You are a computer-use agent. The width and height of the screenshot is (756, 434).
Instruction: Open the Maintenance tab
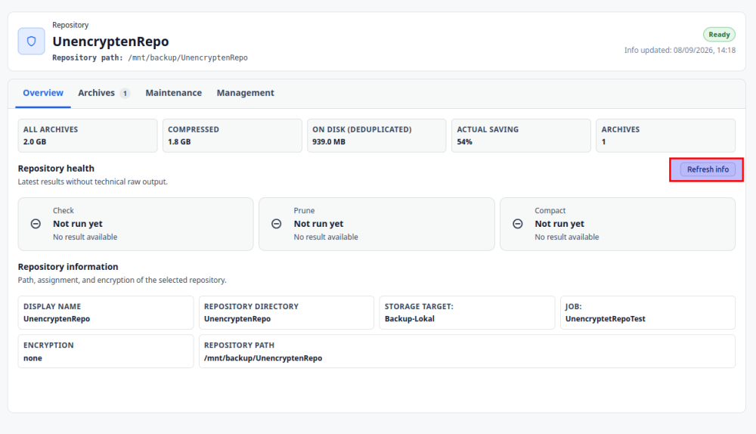(174, 93)
